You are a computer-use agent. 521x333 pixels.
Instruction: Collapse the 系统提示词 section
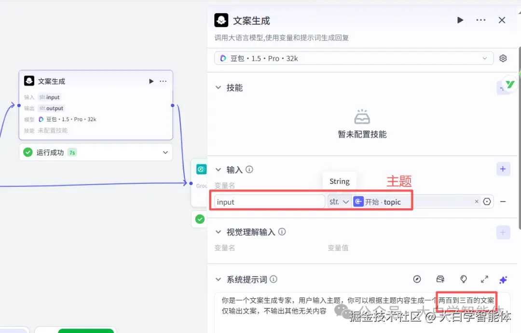pyautogui.click(x=219, y=279)
